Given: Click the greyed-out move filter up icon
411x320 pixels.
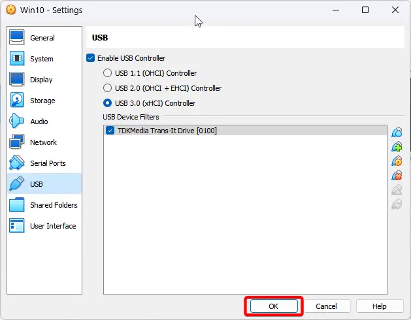Looking at the screenshot, I should pyautogui.click(x=397, y=190).
